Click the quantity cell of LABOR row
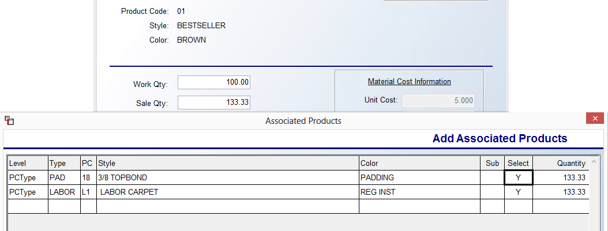 coord(561,192)
